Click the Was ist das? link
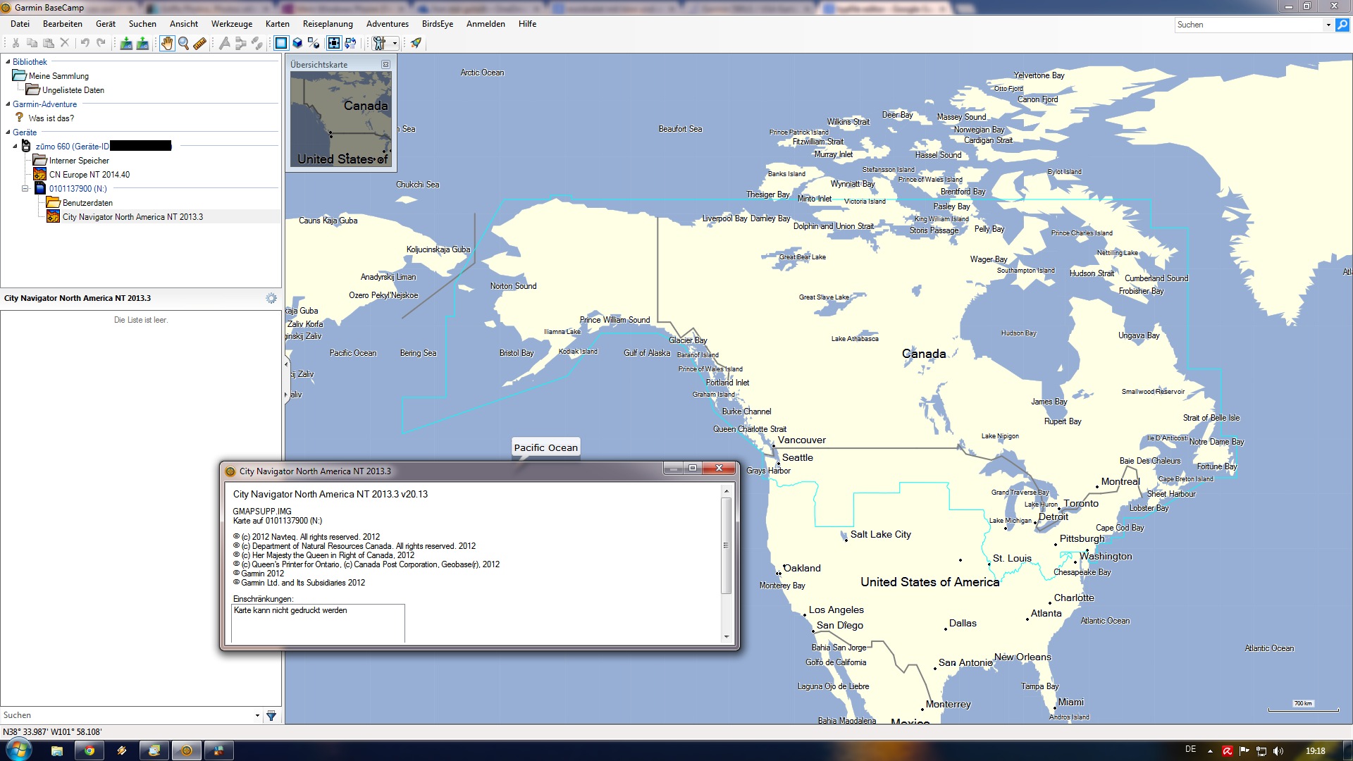Screen dimensions: 1353x761 51,118
